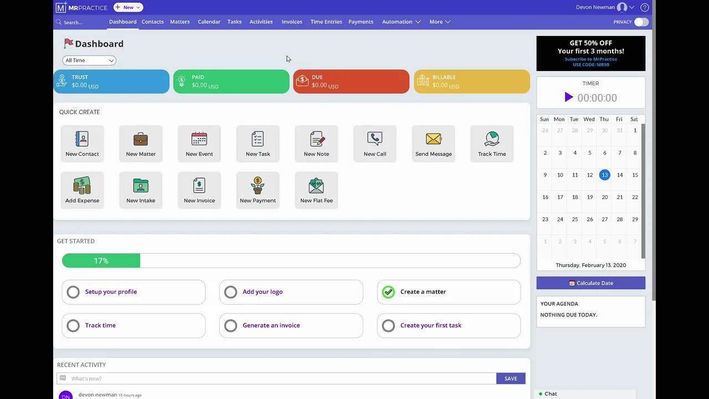Image resolution: width=709 pixels, height=399 pixels.
Task: Select day 13 in the mini calendar
Action: click(x=604, y=175)
